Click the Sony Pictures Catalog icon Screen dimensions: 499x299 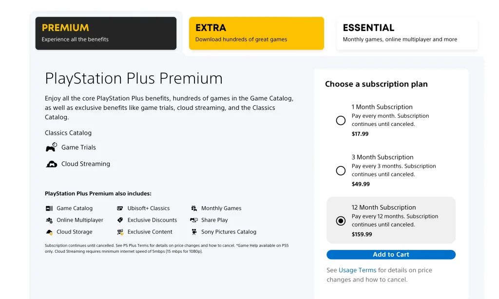194,232
